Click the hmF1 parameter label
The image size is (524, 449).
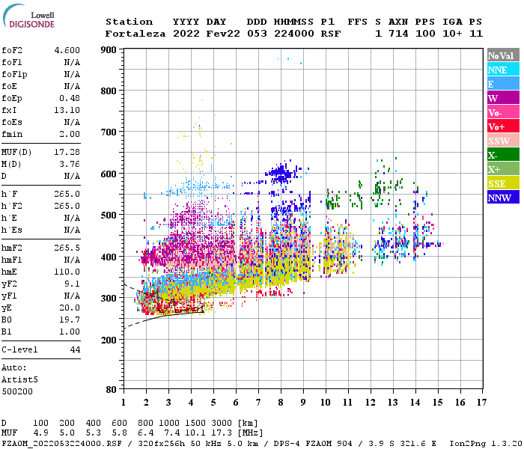(x=12, y=260)
